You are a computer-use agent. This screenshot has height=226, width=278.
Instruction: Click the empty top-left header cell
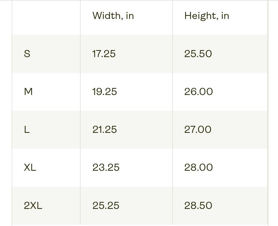click(46, 17)
